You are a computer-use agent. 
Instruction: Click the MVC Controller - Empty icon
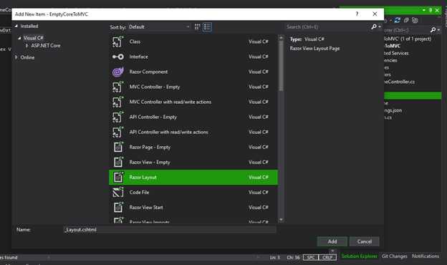coord(117,87)
